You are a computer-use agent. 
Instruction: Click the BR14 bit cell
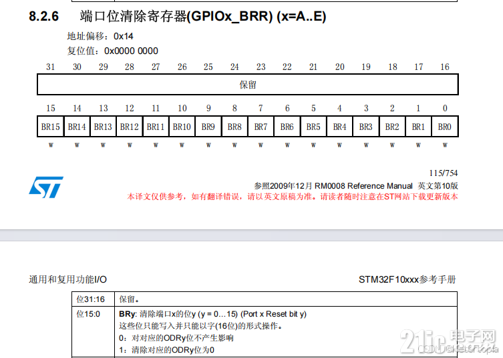click(77, 127)
